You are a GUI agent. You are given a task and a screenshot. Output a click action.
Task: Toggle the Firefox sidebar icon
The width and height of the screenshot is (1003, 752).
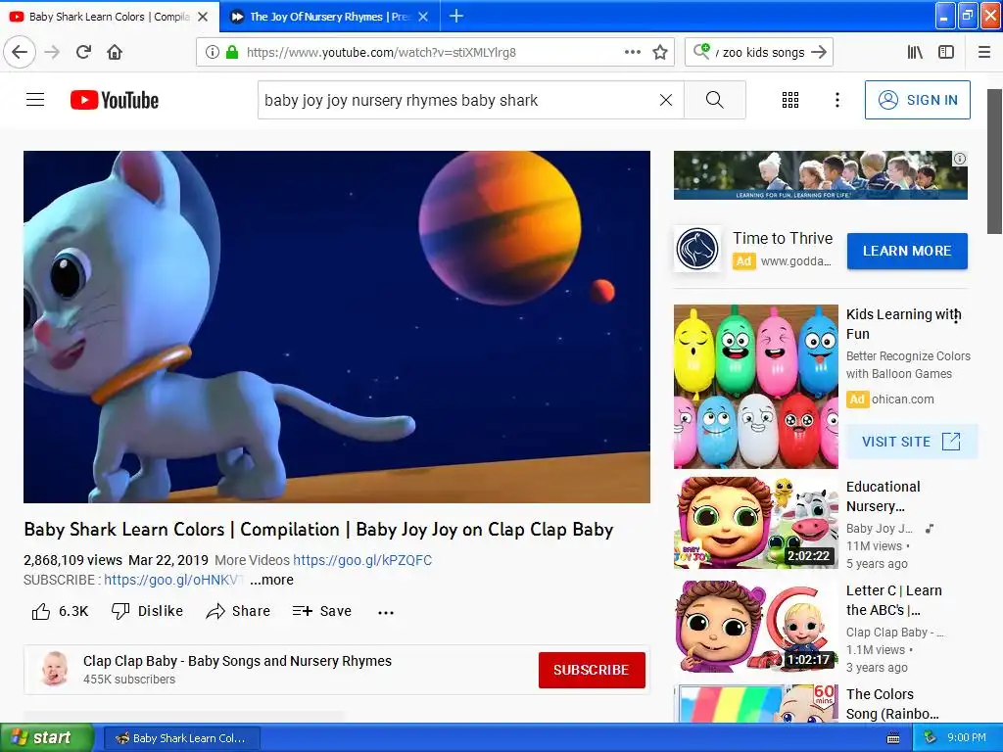tap(946, 52)
